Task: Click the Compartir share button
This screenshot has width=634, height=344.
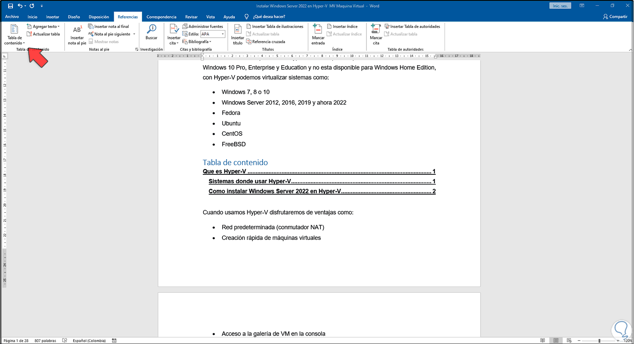Action: click(x=615, y=17)
